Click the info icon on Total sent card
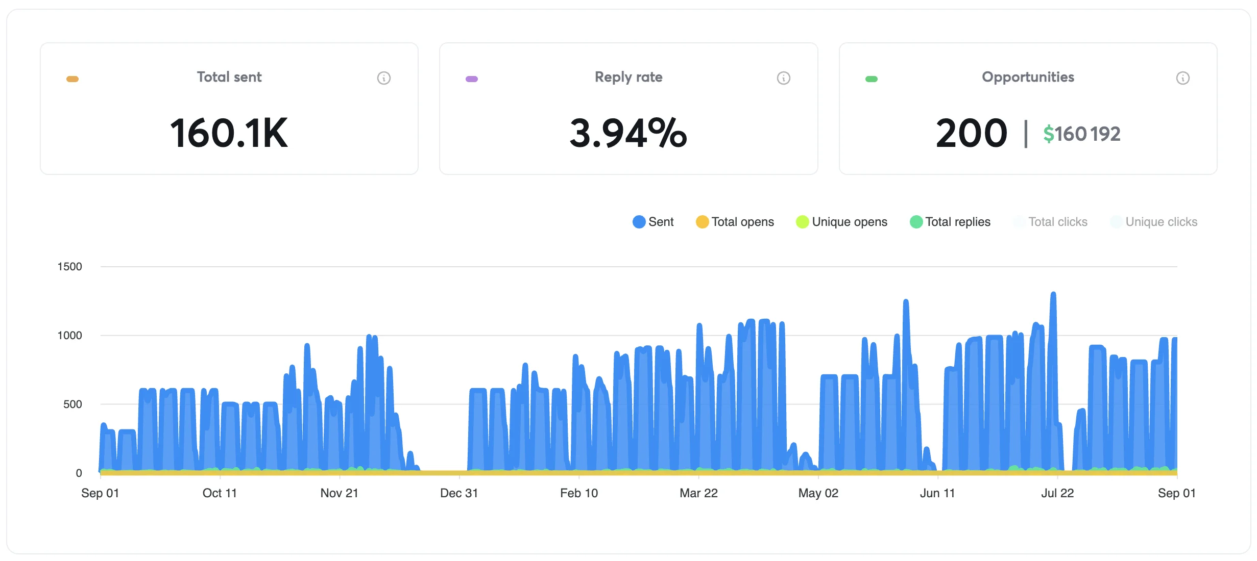 tap(384, 78)
